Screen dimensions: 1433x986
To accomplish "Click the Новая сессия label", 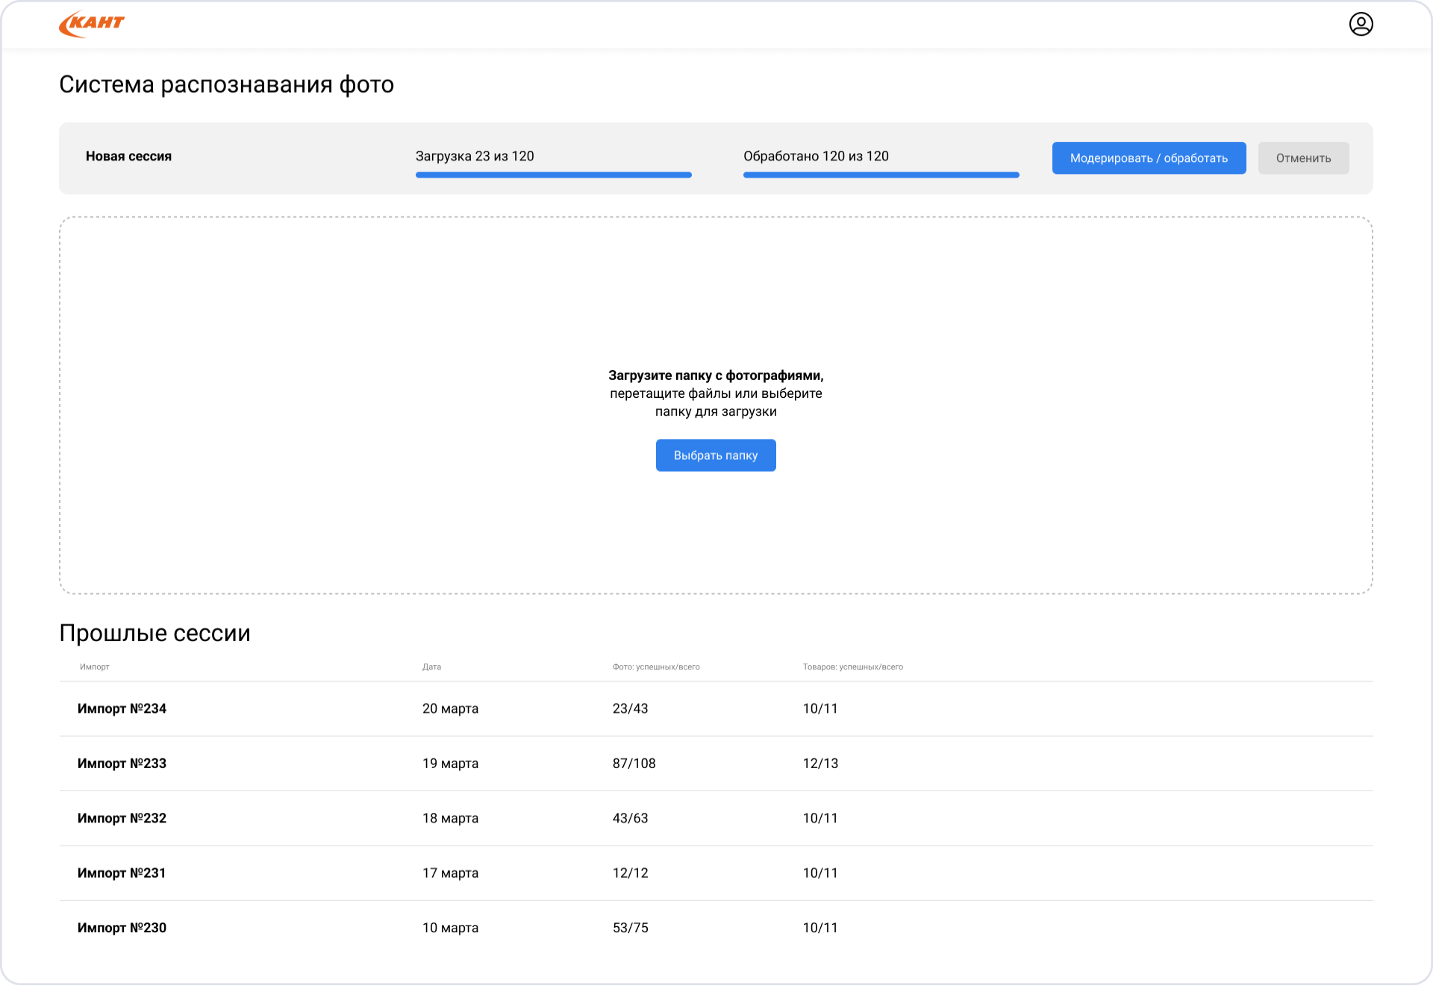I will 128,156.
